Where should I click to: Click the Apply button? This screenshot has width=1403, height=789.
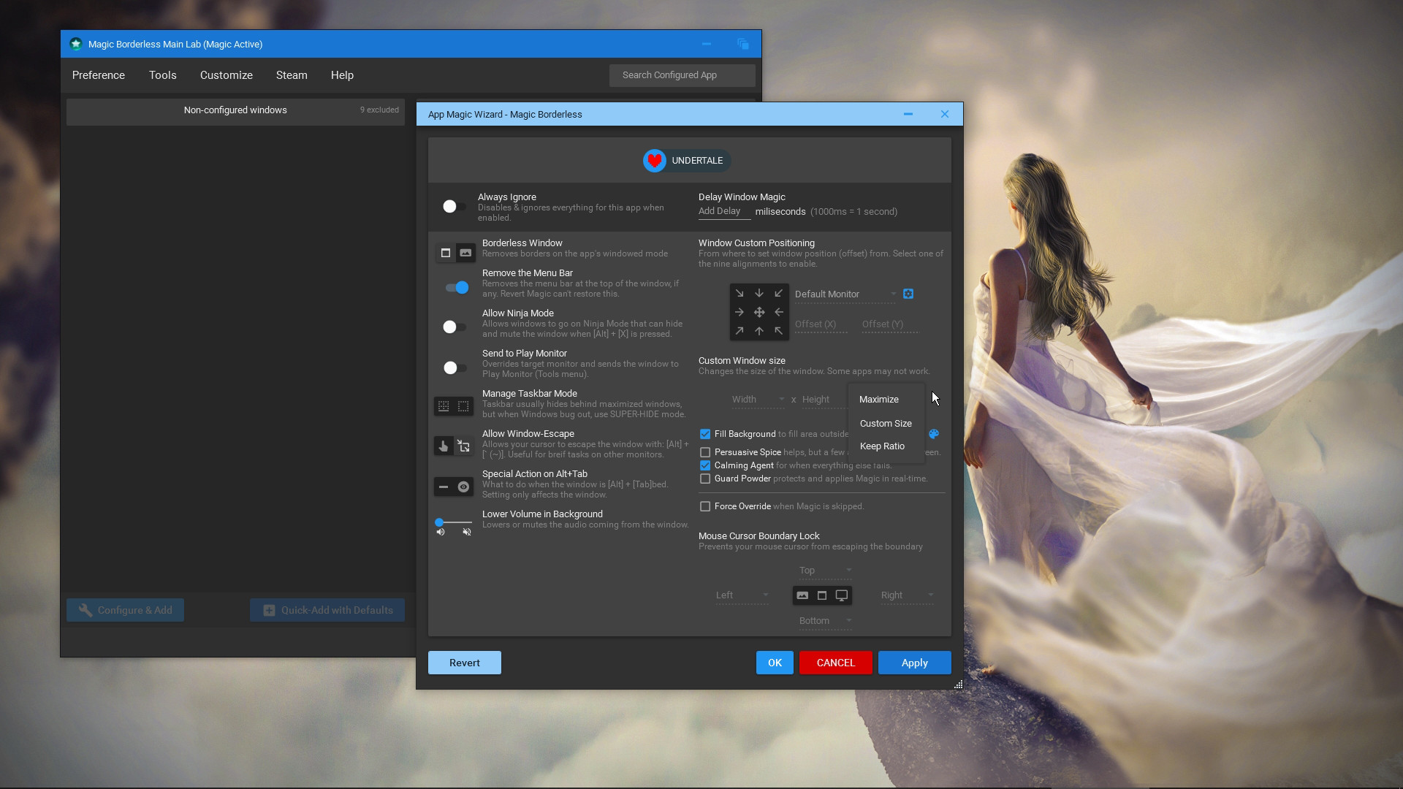point(914,663)
